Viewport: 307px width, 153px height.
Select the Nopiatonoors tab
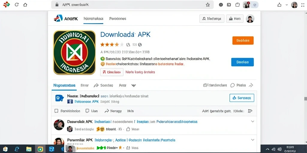tap(64, 85)
